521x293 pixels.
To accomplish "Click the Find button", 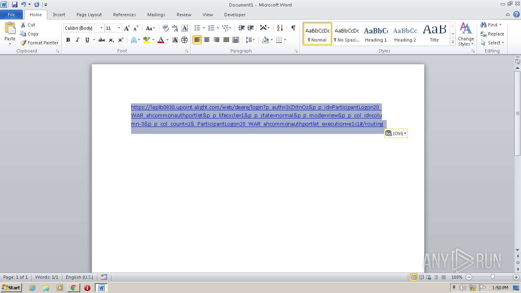I will pos(491,25).
